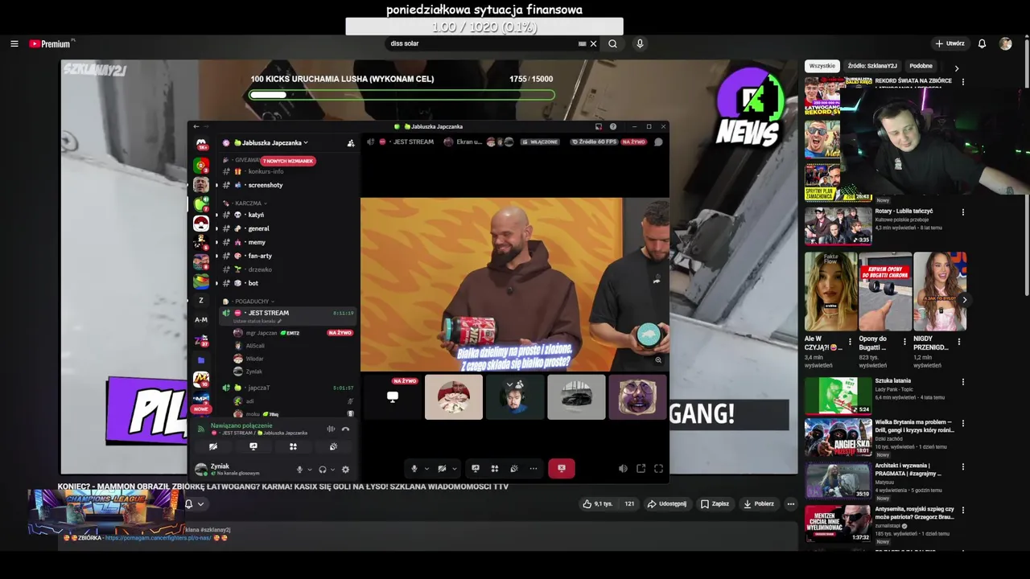Collapse the POGADUCHY category in Discord
The height and width of the screenshot is (579, 1030).
pos(249,302)
